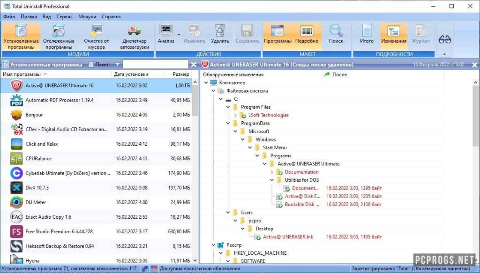Click the Analyze (Анализ) toolbar button
480x273 pixels.
(166, 34)
